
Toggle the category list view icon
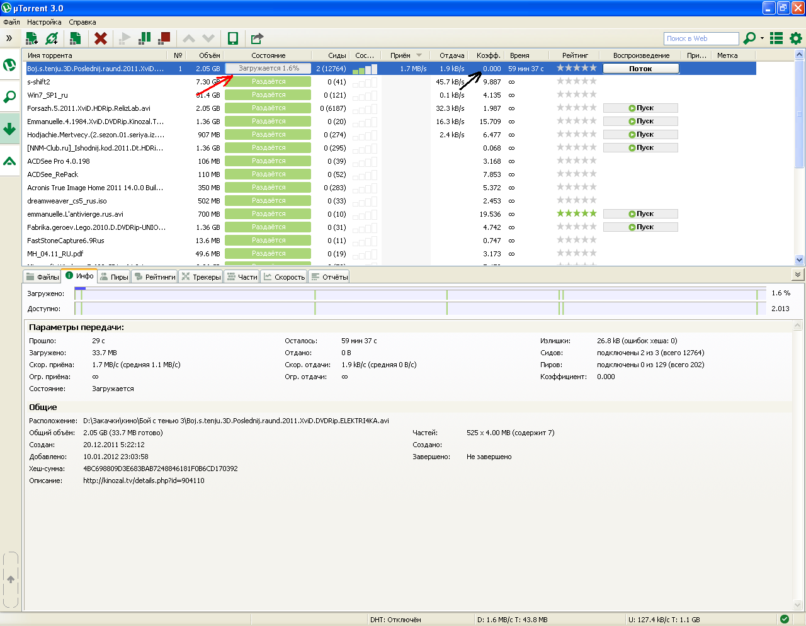(776, 38)
